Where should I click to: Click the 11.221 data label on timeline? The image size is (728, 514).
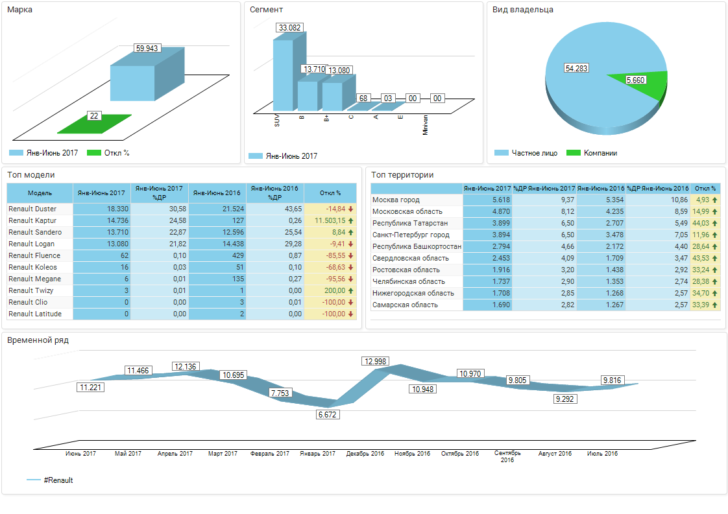click(91, 388)
